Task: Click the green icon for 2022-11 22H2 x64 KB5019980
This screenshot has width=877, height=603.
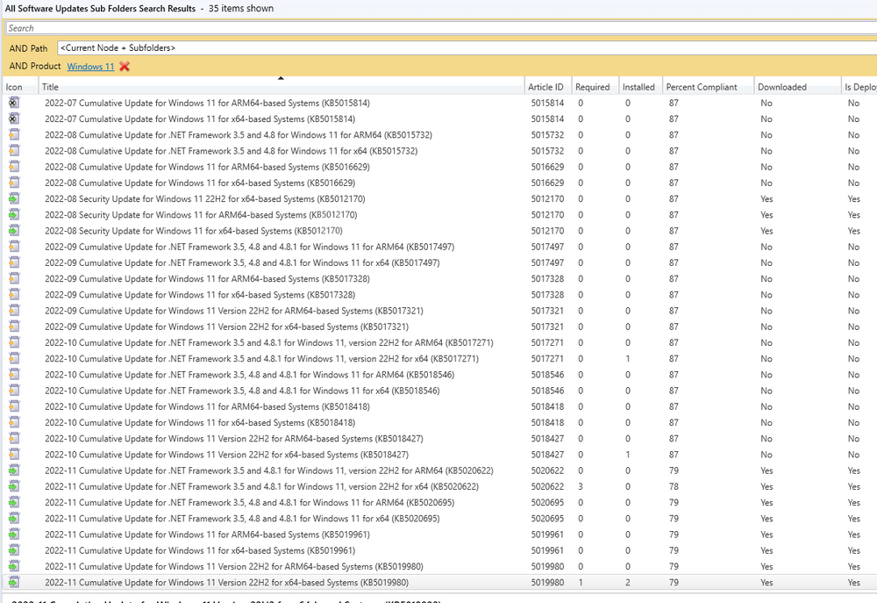Action: [13, 582]
